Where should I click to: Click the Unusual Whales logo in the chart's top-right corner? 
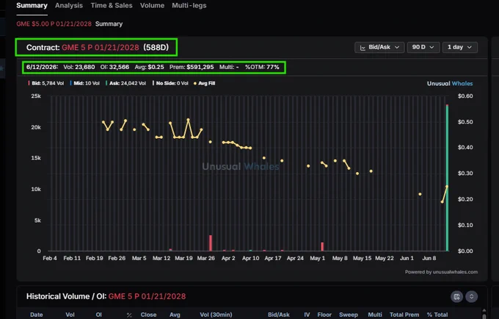click(450, 84)
